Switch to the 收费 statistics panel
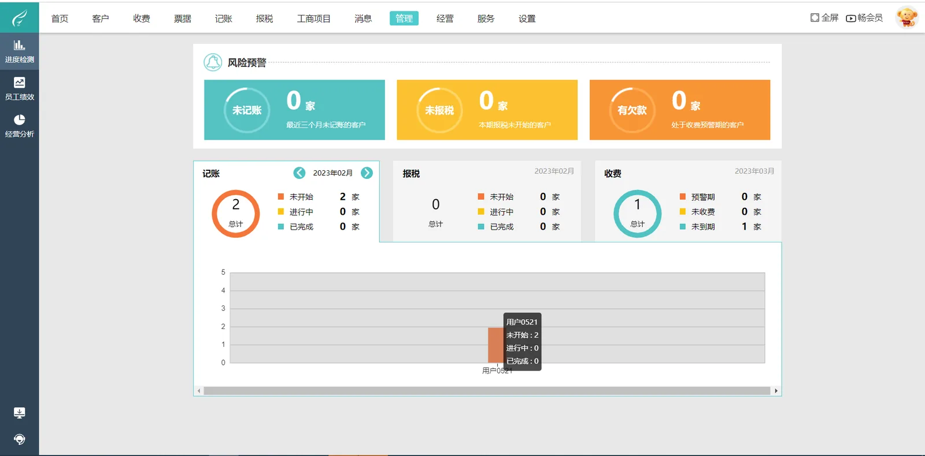The height and width of the screenshot is (456, 925). [x=688, y=201]
